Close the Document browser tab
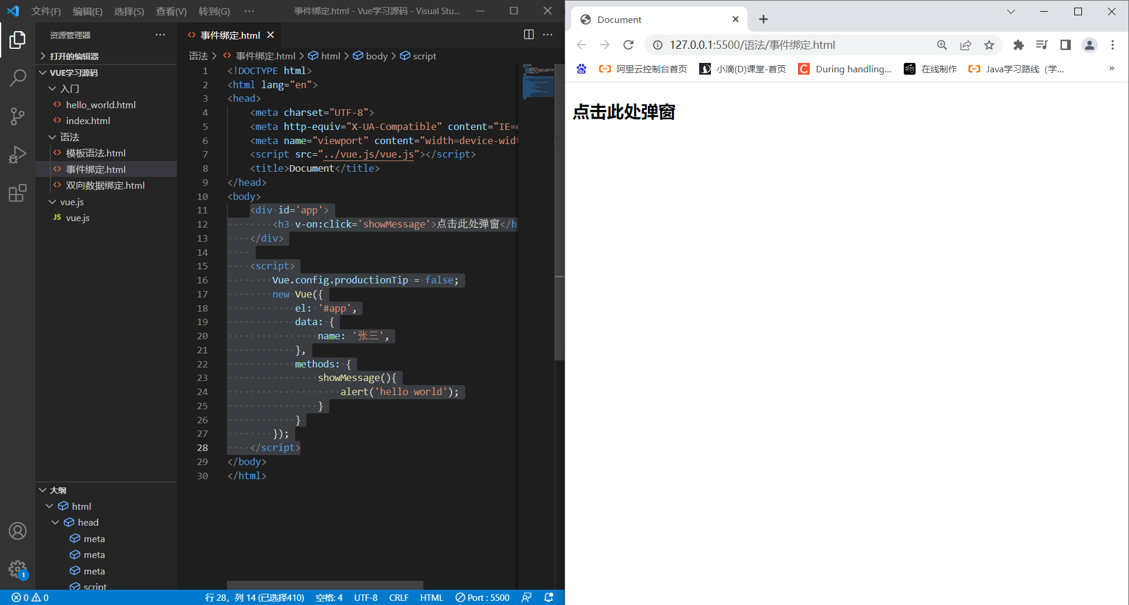 [736, 19]
